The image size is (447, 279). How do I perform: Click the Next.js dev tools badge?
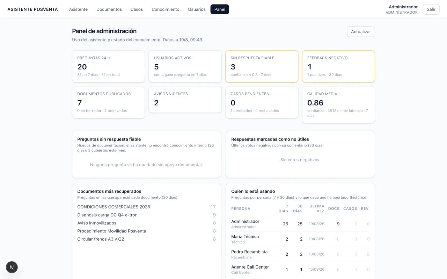tap(12, 267)
